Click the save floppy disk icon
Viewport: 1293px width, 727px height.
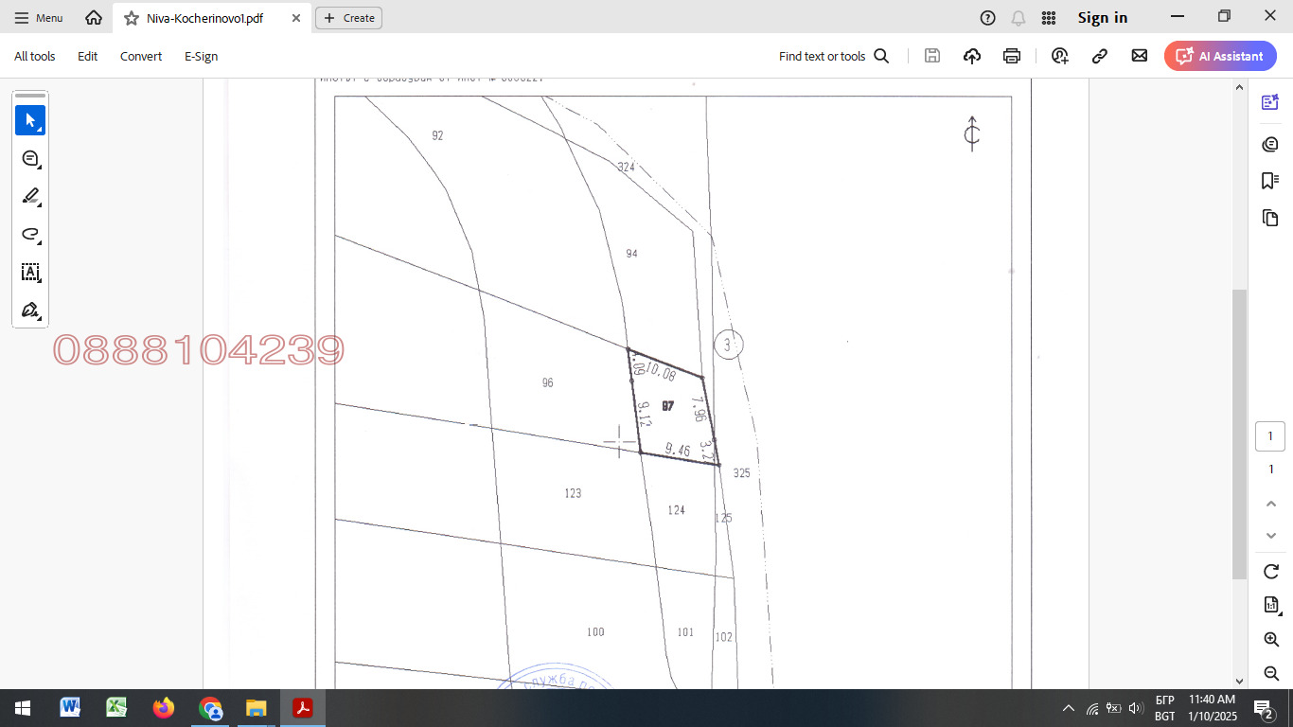click(932, 56)
